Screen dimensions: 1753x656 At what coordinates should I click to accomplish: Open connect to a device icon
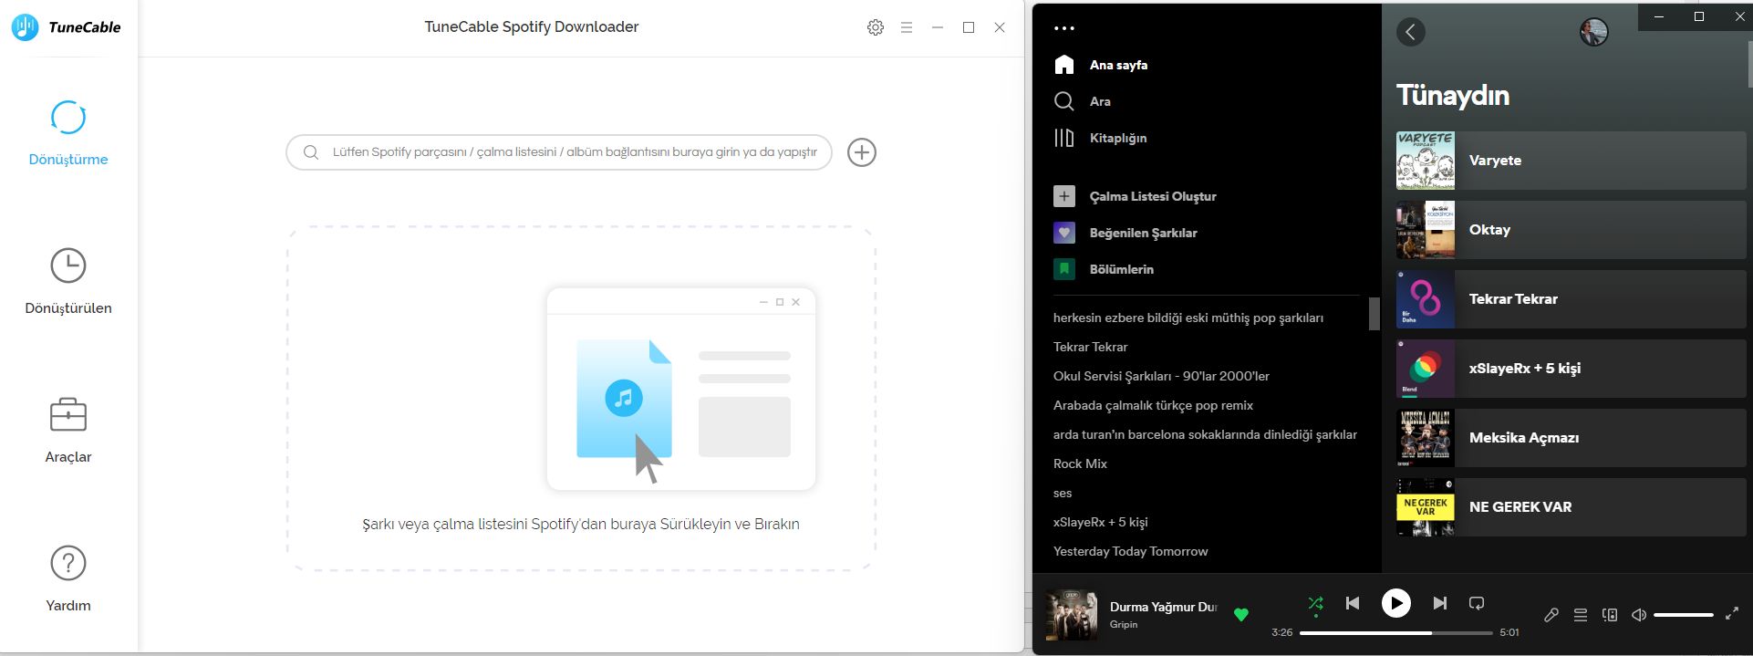click(1610, 615)
